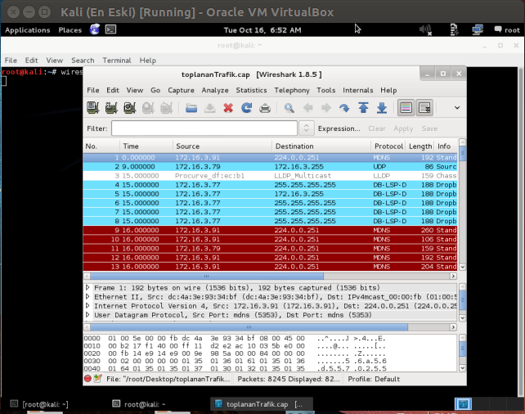Click expert info red status indicator
Screen dimensions: 525x414
click(87, 379)
